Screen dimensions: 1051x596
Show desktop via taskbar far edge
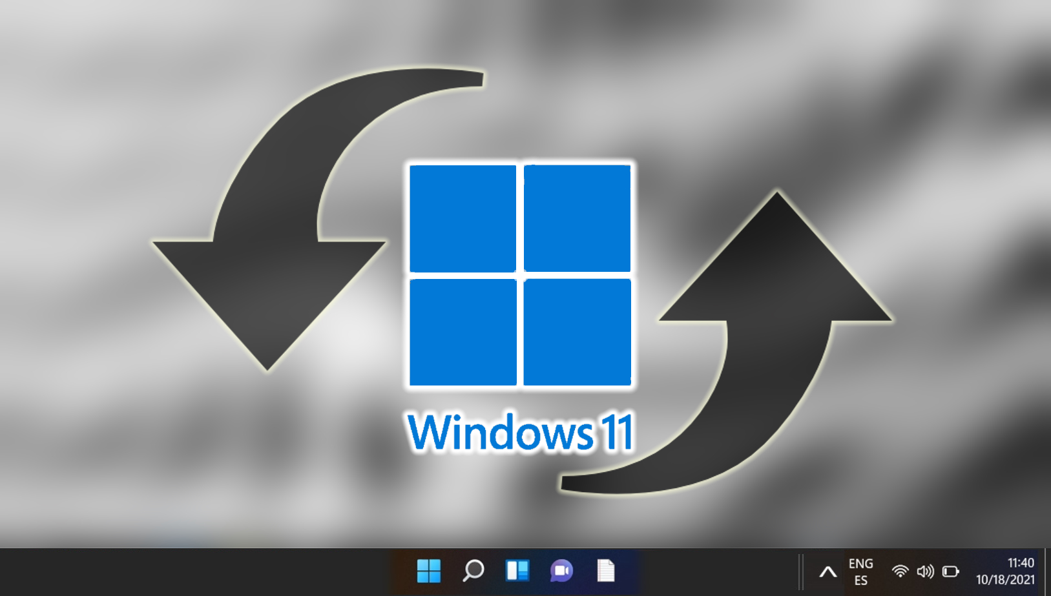tap(1047, 572)
